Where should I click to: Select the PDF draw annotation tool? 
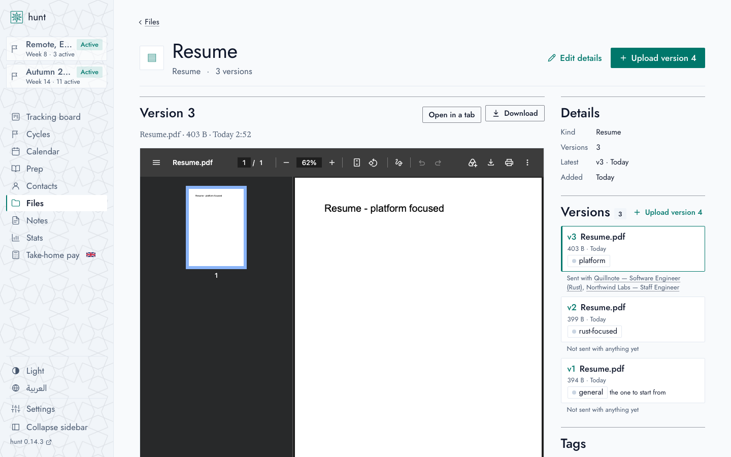tap(399, 162)
